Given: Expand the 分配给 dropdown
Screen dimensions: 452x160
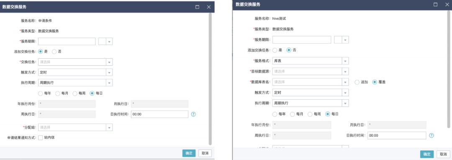Looking at the screenshot, I should pos(75,127).
